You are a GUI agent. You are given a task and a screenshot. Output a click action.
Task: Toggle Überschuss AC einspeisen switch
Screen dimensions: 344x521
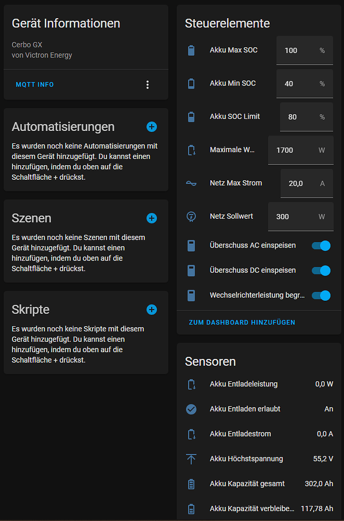click(321, 245)
